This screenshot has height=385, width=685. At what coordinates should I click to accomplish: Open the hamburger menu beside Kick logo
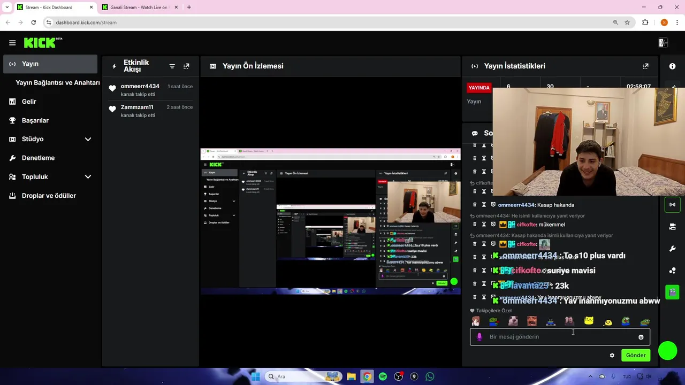point(12,43)
